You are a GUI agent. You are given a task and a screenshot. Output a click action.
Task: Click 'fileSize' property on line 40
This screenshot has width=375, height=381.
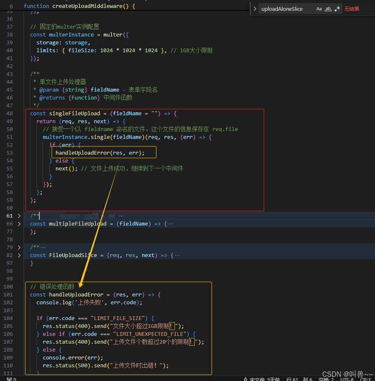point(81,50)
